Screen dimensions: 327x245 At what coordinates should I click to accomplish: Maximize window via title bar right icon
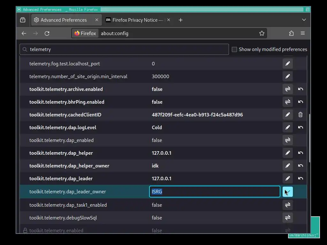click(x=308, y=9)
